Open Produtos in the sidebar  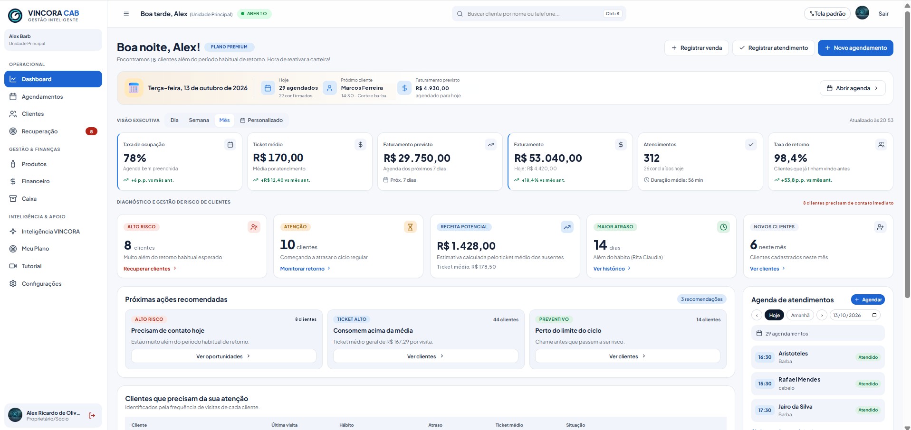tap(53, 164)
